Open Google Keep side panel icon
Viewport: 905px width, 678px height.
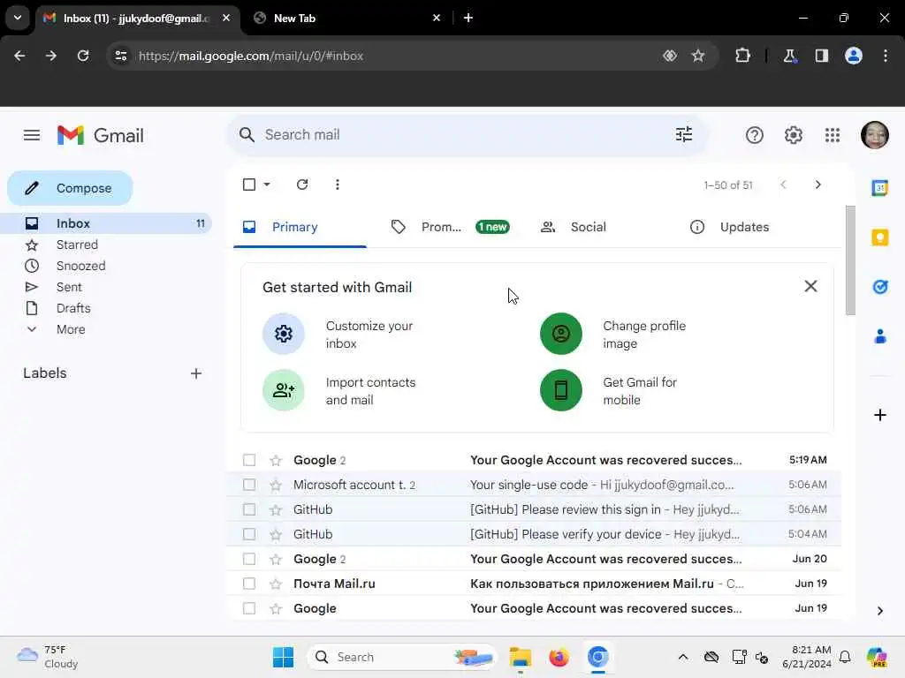[x=879, y=237]
